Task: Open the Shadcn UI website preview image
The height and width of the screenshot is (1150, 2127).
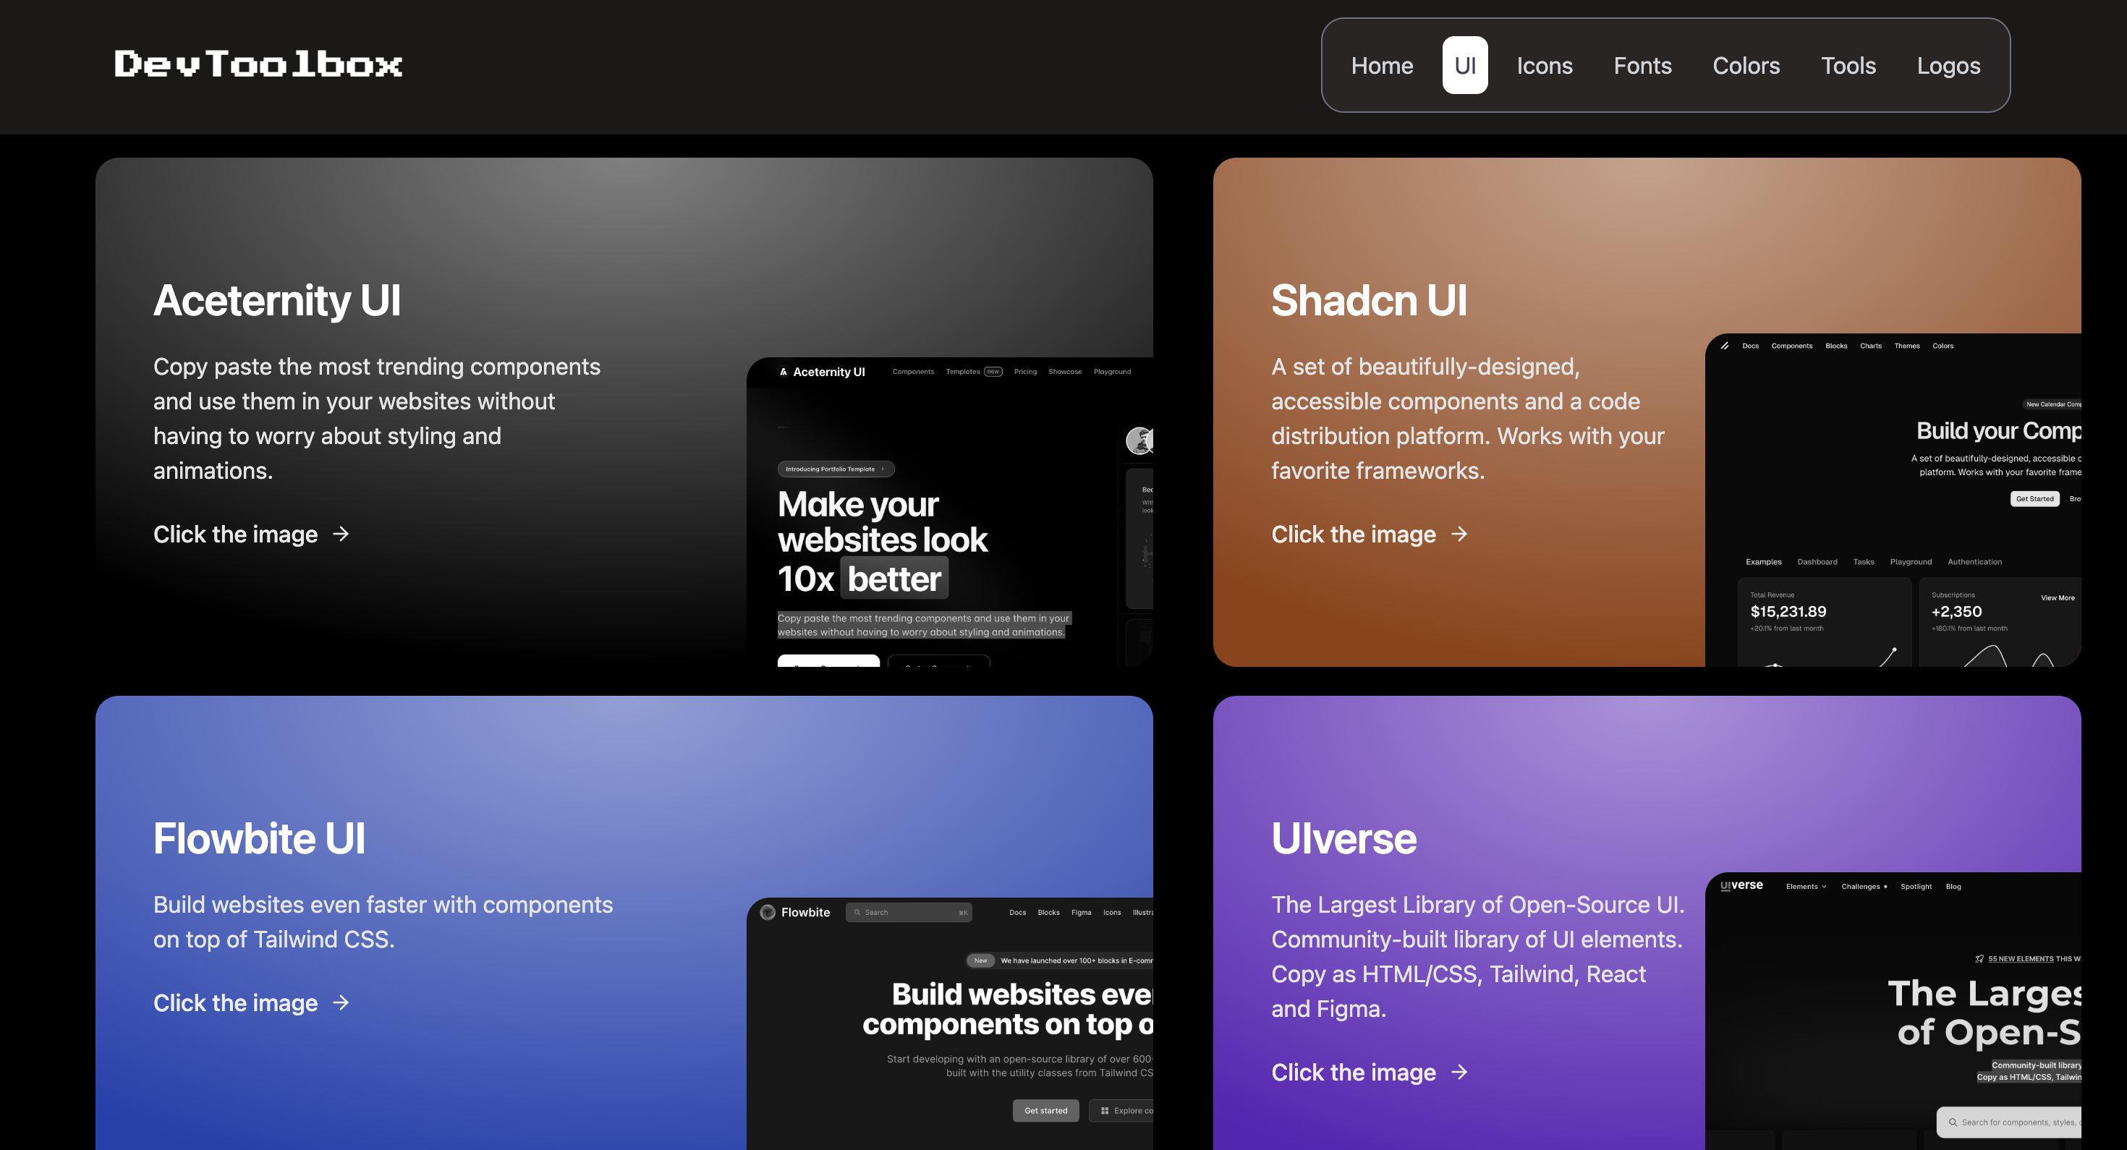Action: click(x=1893, y=500)
